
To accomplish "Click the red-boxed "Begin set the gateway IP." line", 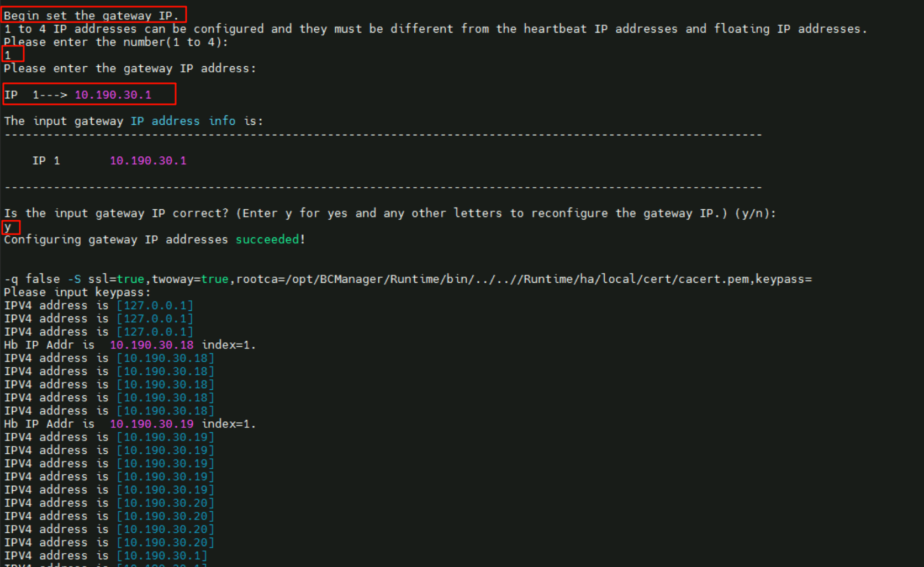I will pos(92,15).
